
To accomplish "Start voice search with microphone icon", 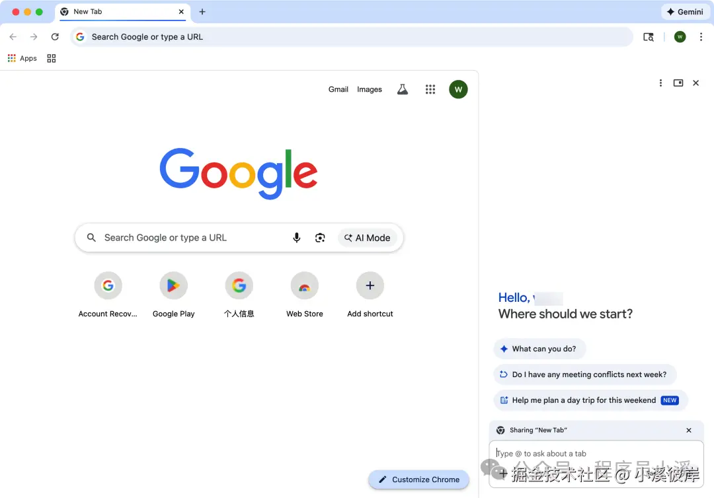I will pos(296,238).
